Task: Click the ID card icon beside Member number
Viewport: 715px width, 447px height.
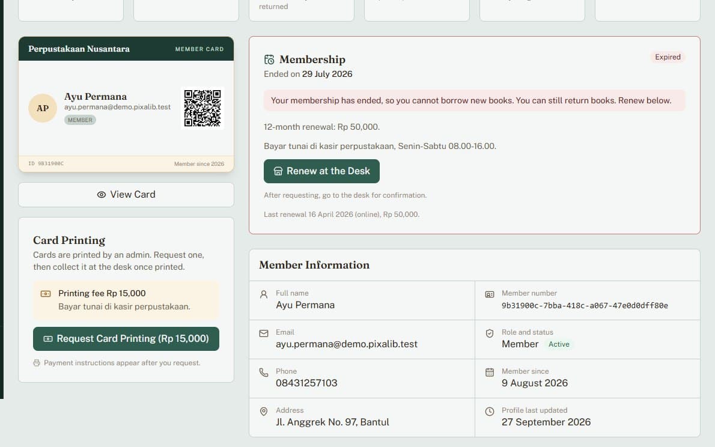Action: point(489,294)
